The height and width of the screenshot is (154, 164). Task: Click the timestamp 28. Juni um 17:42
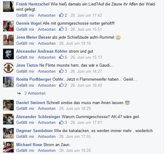(x=86, y=15)
